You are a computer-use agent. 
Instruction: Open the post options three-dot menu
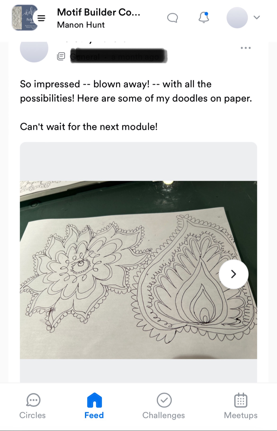[246, 48]
